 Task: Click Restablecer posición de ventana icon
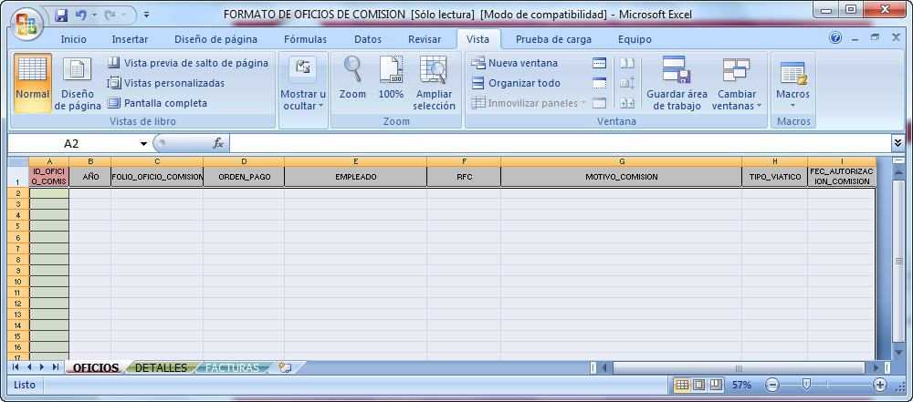pos(627,103)
